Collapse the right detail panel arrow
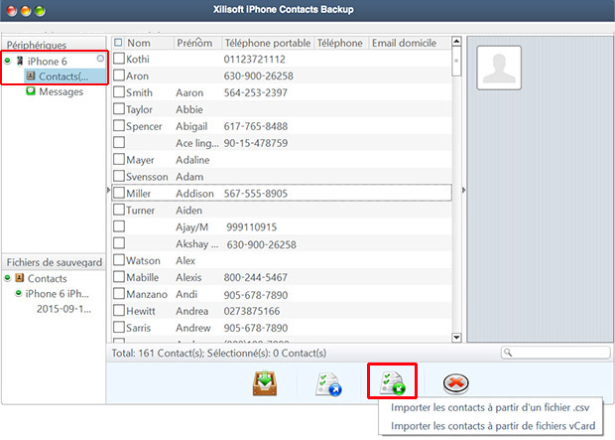 coord(463,190)
